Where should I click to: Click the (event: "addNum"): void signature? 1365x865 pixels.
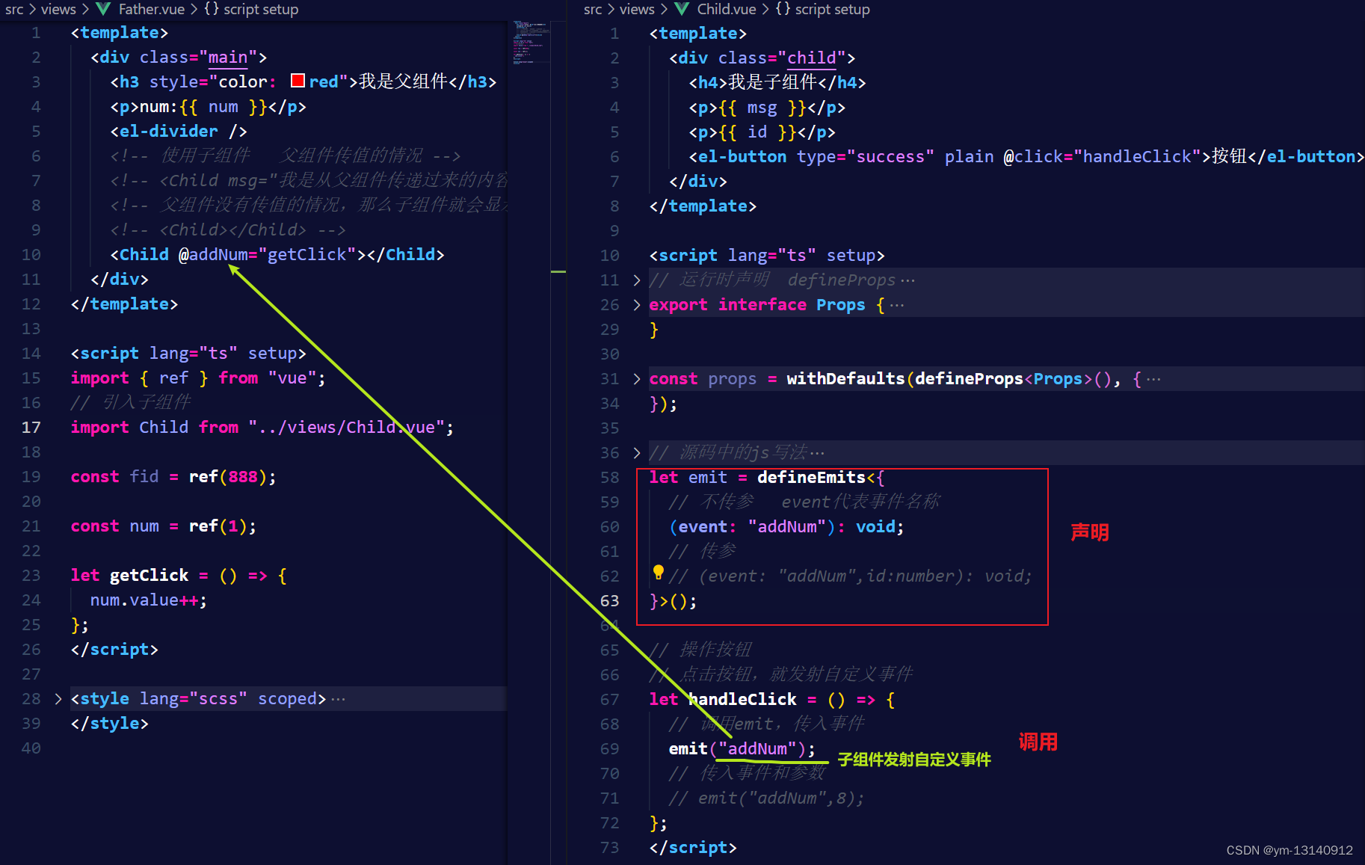pyautogui.click(x=786, y=527)
